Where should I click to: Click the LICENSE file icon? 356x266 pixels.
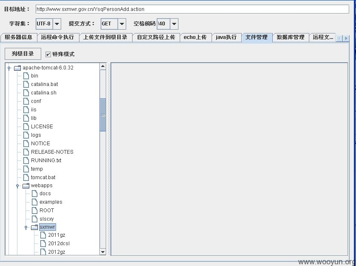(x=26, y=127)
